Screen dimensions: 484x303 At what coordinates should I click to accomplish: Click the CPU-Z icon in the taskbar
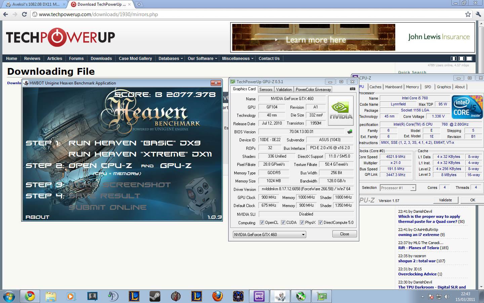pos(259,296)
